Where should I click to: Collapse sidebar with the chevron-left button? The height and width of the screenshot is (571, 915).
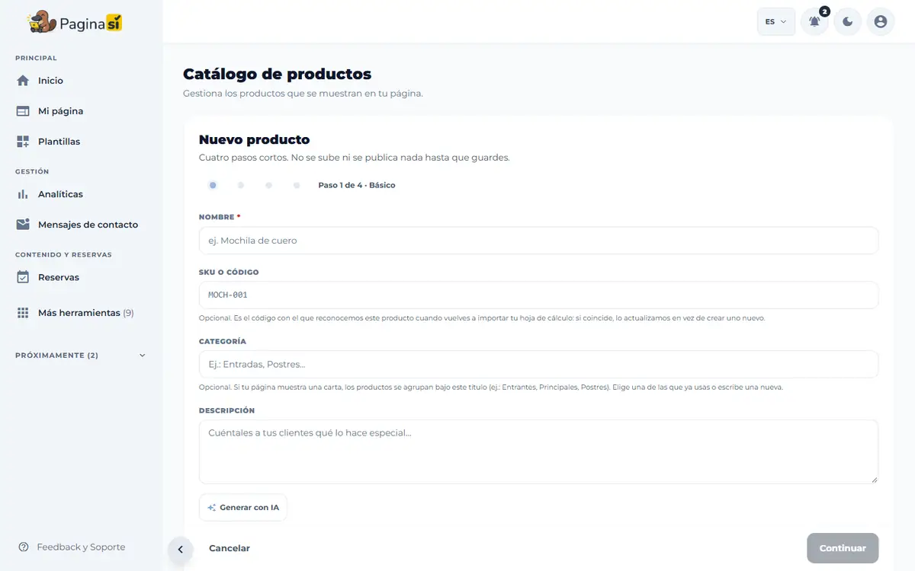pyautogui.click(x=181, y=549)
